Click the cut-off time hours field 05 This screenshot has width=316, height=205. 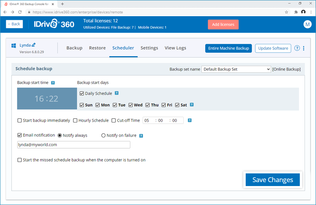(147, 120)
